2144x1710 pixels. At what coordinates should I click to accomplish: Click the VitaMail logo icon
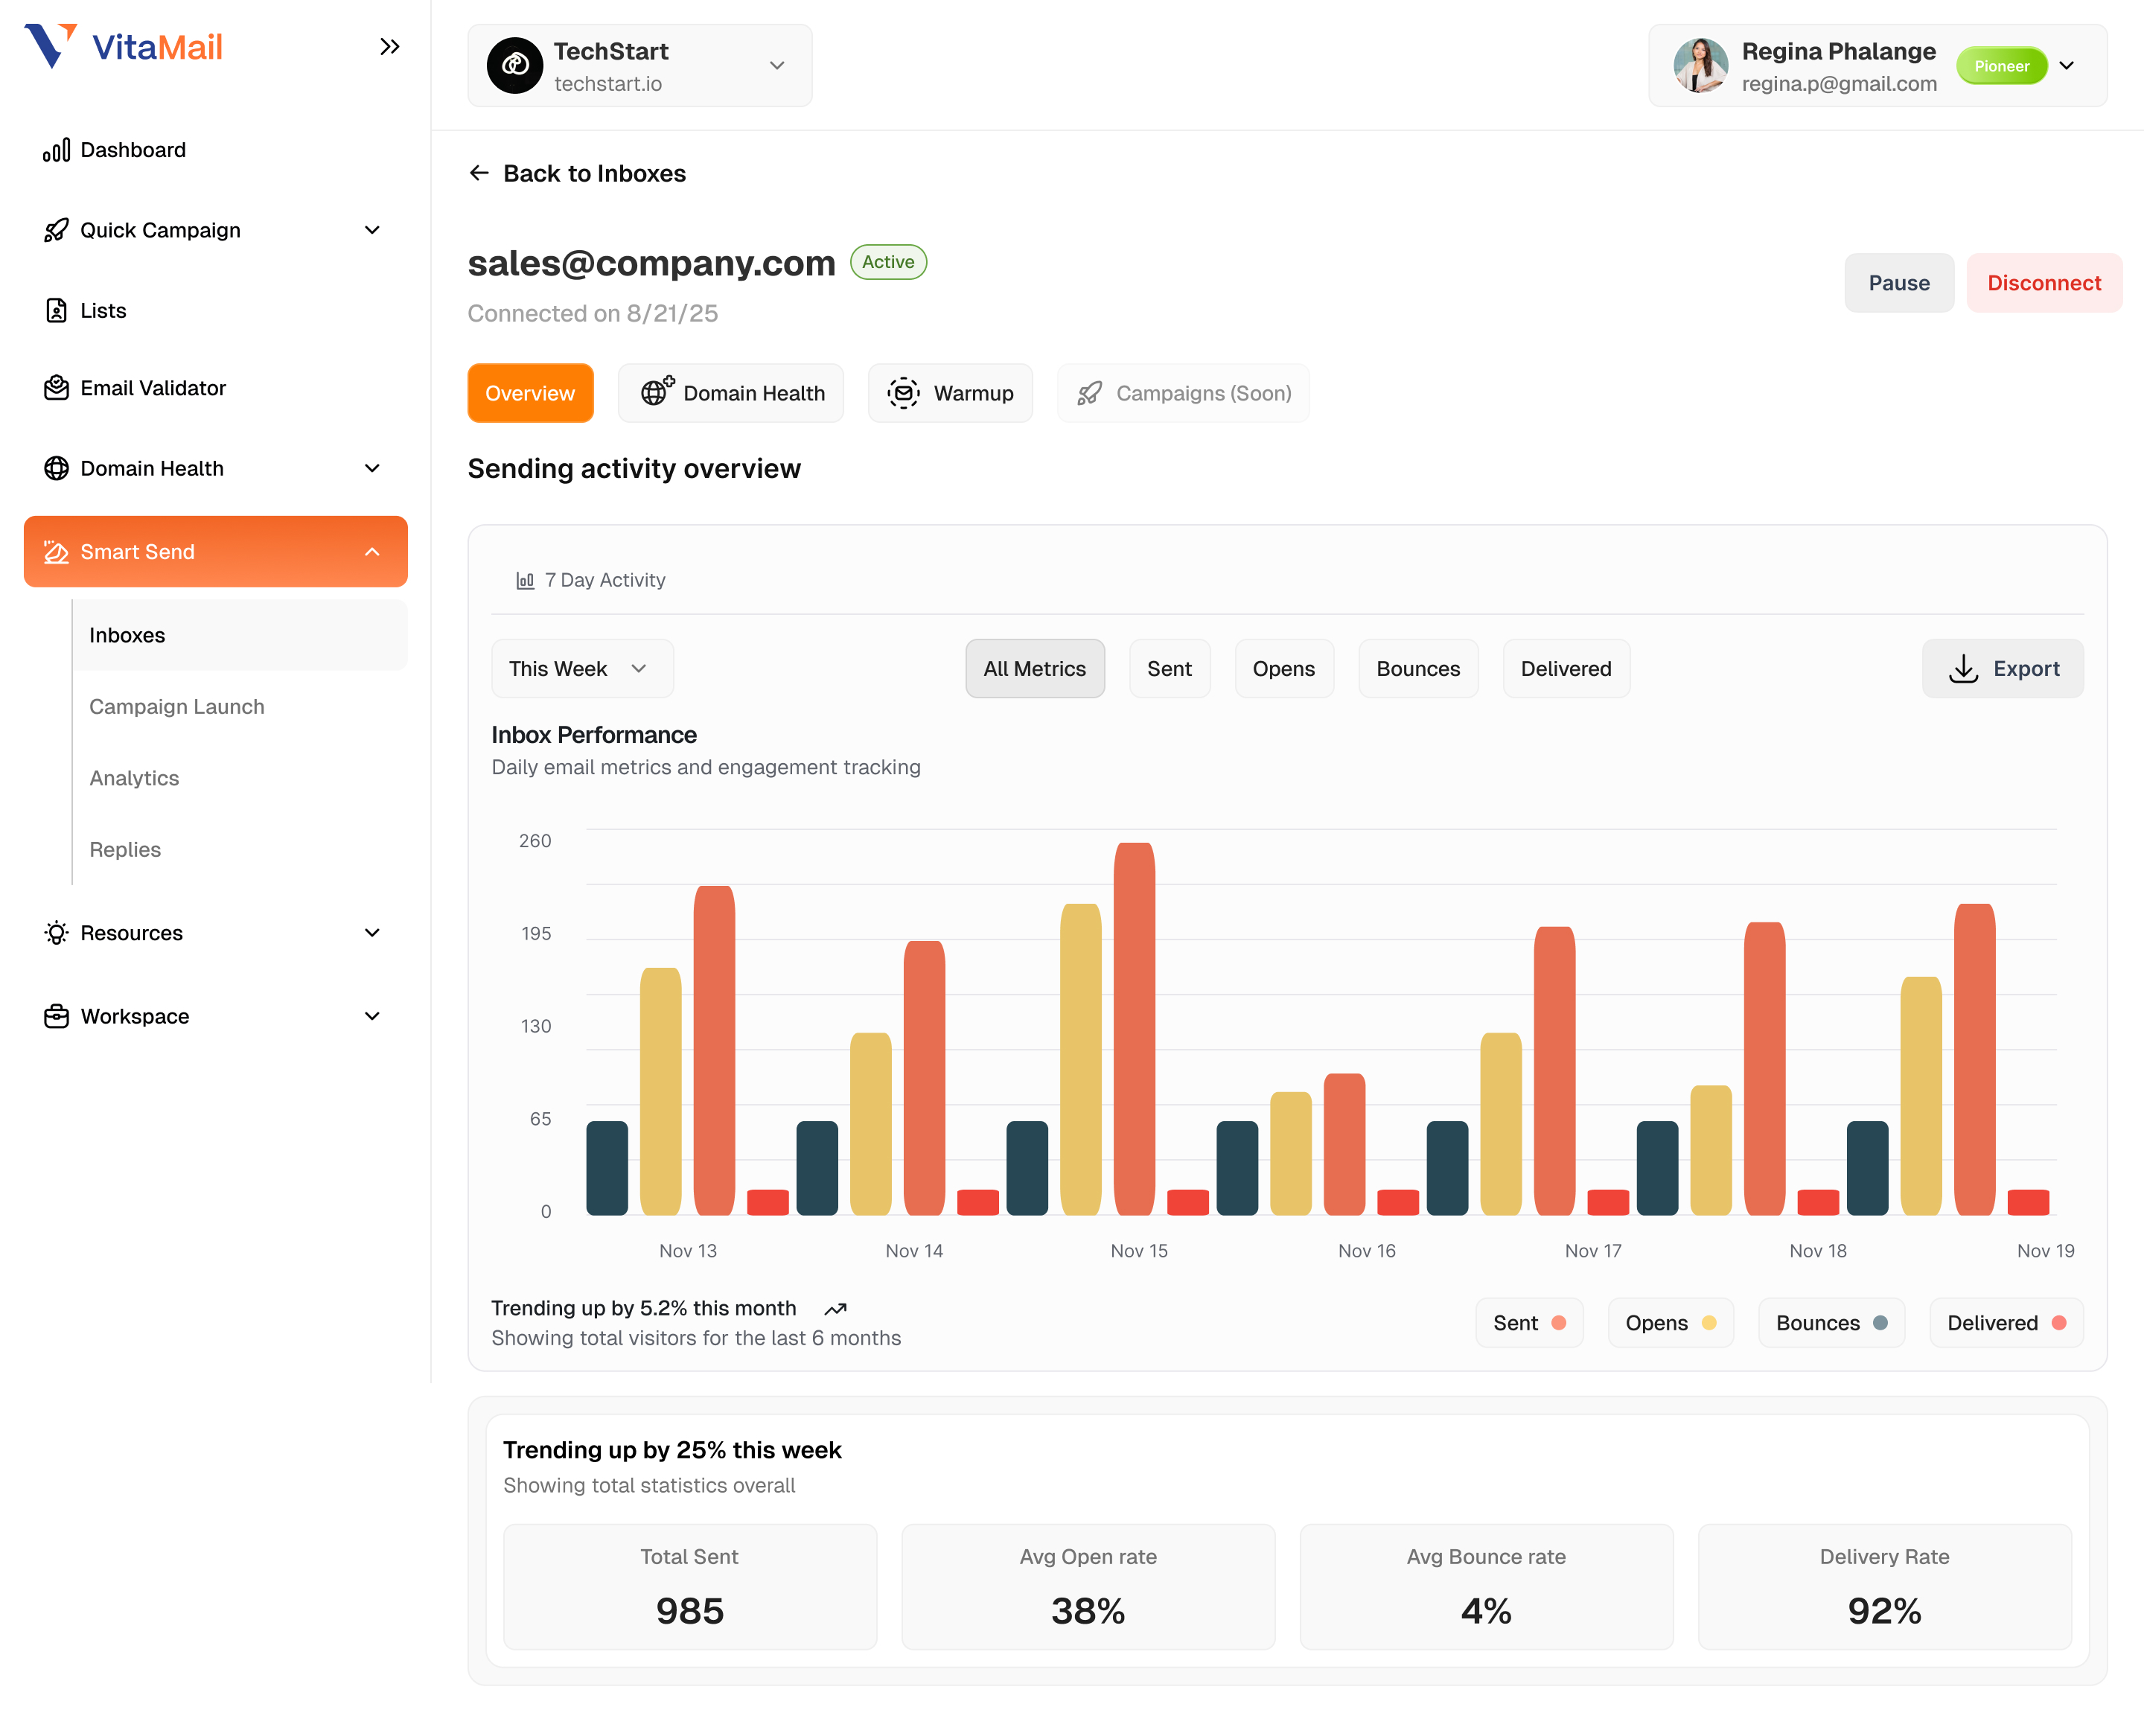point(51,45)
